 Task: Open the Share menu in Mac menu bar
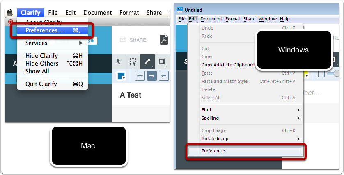(x=154, y=12)
